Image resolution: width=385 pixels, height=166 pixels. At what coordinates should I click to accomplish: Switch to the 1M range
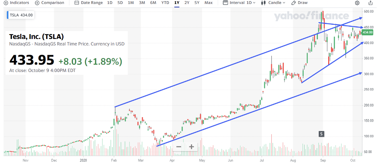[x=131, y=3]
